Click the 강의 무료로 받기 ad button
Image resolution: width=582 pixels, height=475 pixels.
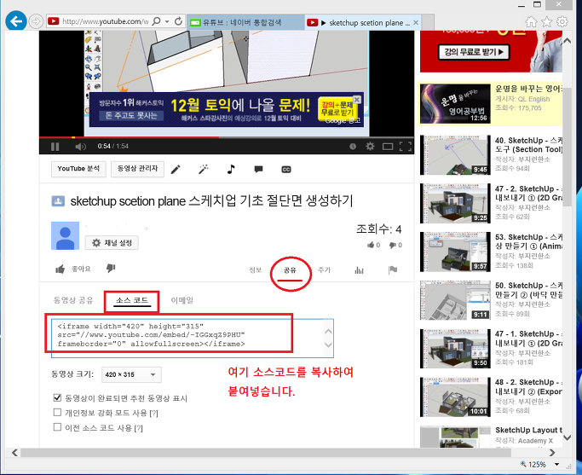(474, 52)
